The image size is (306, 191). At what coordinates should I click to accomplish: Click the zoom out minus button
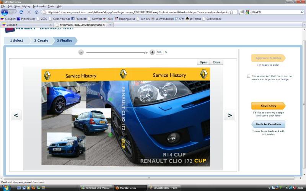point(81,52)
